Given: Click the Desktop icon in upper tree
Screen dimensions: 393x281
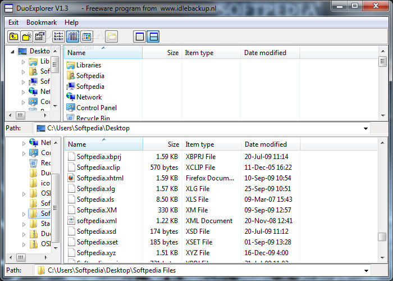Looking at the screenshot, I should click(22, 52).
